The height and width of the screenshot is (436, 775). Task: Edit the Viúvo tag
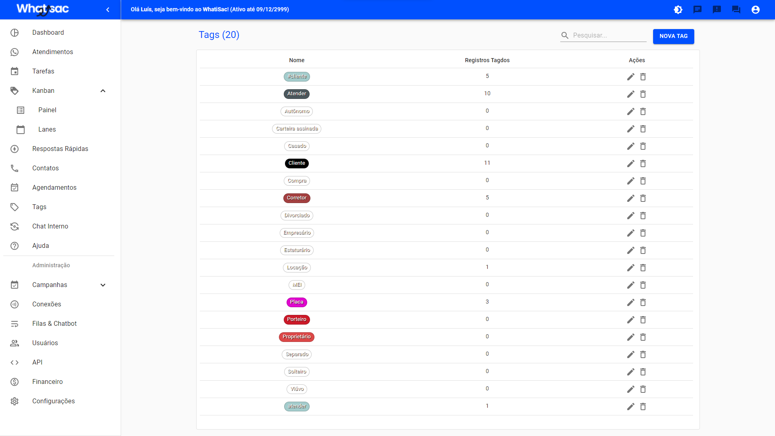630,389
